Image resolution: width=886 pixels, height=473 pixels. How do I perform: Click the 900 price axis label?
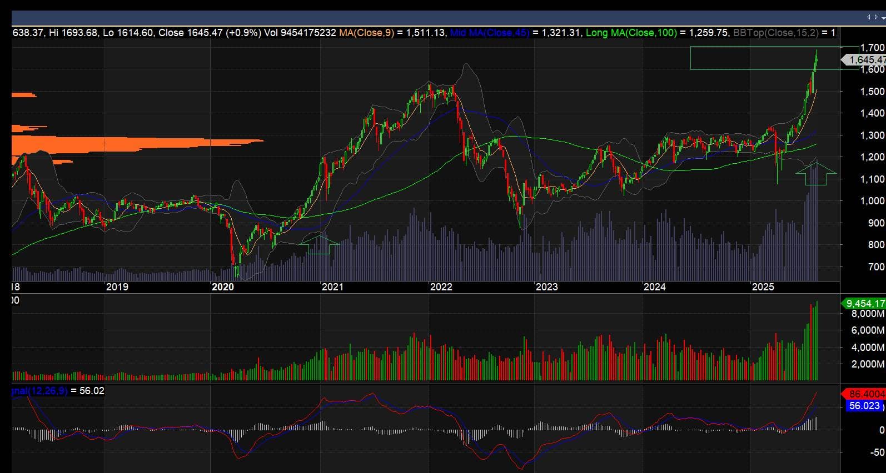[x=876, y=223]
